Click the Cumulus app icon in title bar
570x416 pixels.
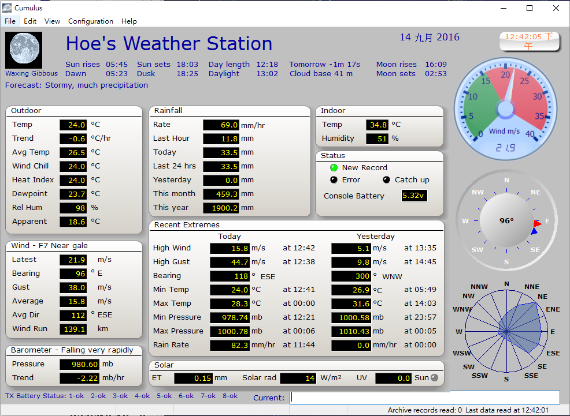(x=7, y=8)
